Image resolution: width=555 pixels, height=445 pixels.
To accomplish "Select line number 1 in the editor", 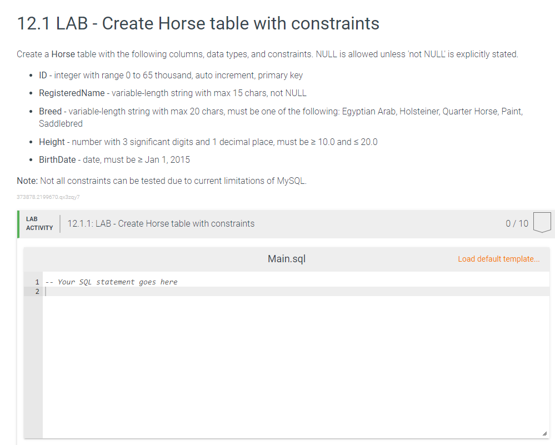I will click(37, 282).
